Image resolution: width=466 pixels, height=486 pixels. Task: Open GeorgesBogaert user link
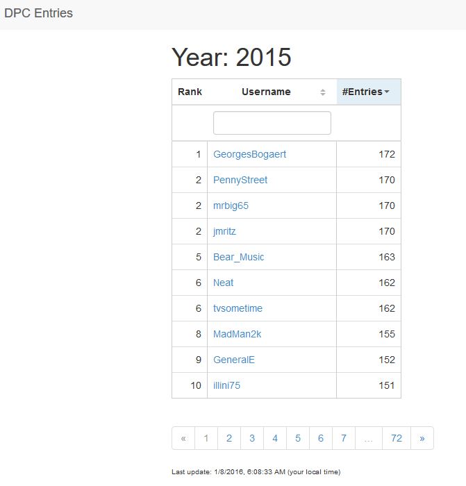249,154
